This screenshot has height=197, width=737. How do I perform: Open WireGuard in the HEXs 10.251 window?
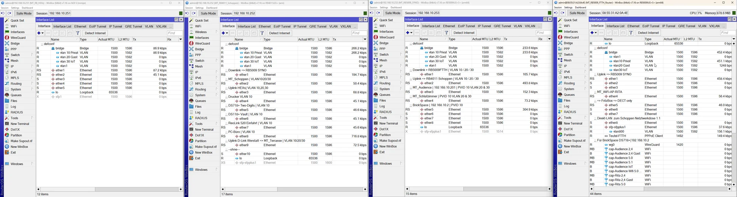18,37
